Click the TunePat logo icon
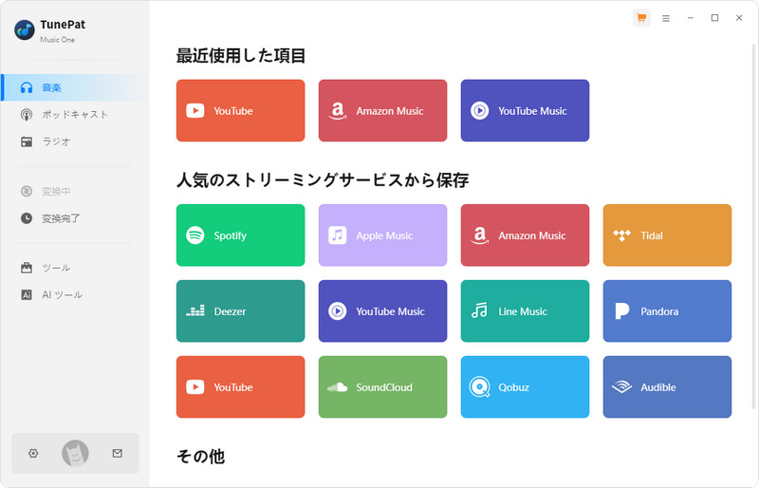Viewport: 759px width, 488px height. [x=25, y=30]
